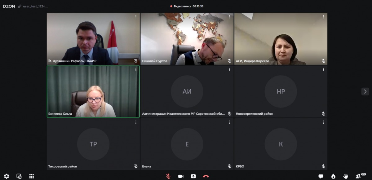Screen dimensions: 372x180
Task: Open three-dot options on Езикеева Ольга tile
Action: 135,70
